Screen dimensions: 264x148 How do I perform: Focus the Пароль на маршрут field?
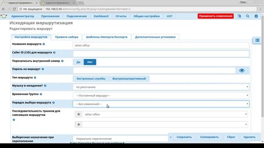pyautogui.click(x=154, y=70)
